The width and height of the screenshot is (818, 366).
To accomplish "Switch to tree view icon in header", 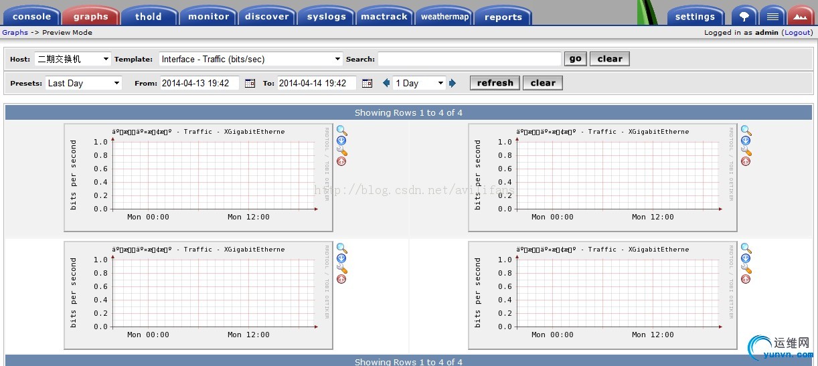I will (x=744, y=16).
